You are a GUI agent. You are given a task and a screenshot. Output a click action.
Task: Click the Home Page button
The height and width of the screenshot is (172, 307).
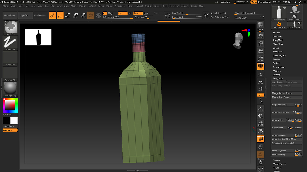[10, 15]
